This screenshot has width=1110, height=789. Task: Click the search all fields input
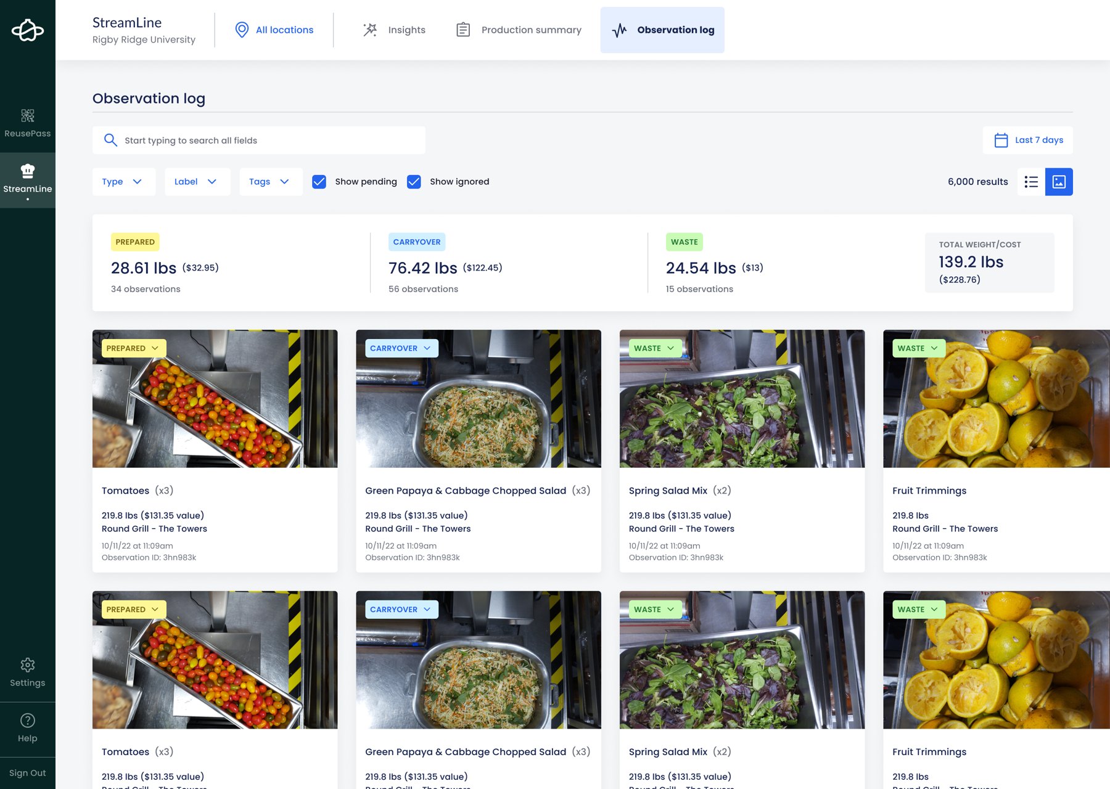(x=259, y=141)
